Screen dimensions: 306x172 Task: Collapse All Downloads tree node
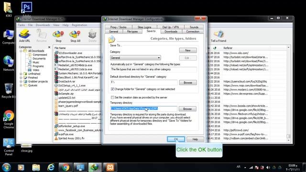tap(21, 51)
